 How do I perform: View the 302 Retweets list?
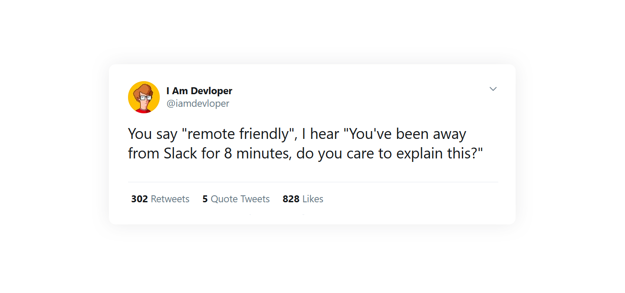160,199
